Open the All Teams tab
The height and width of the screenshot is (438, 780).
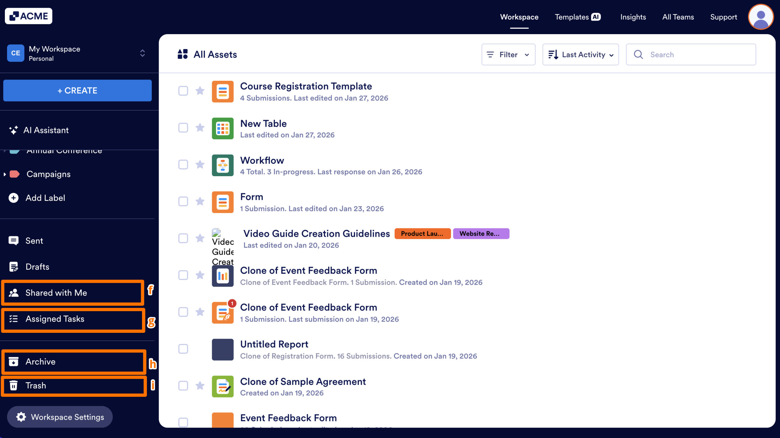pyautogui.click(x=678, y=17)
